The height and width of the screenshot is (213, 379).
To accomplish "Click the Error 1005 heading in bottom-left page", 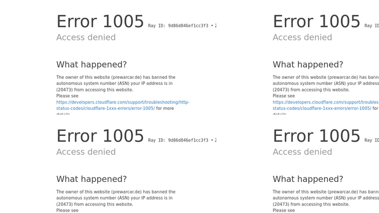I will [100, 136].
